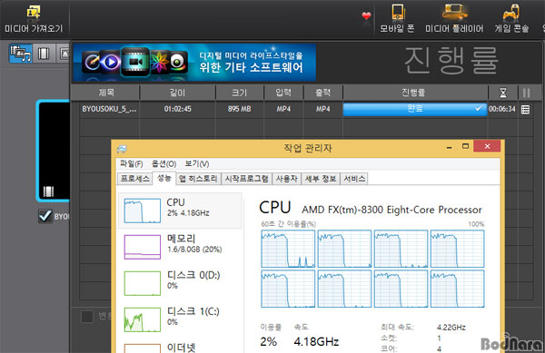Toggle the BYOUSOKU video checkbox
This screenshot has height=353, width=545.
[x=45, y=216]
